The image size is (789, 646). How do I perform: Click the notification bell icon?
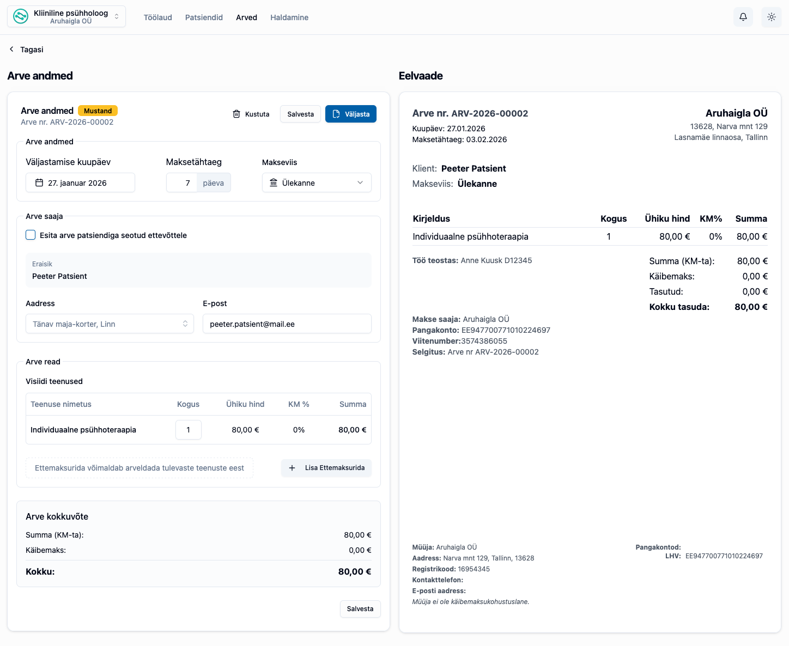coord(743,17)
